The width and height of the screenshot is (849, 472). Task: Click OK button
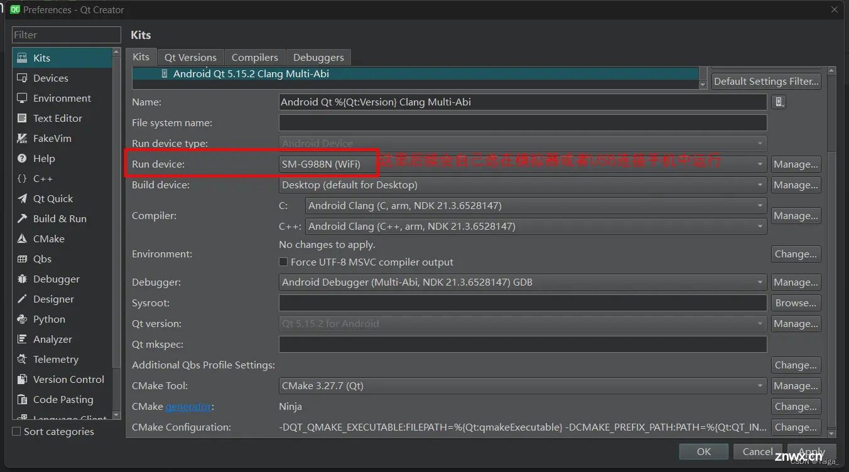[x=704, y=451]
